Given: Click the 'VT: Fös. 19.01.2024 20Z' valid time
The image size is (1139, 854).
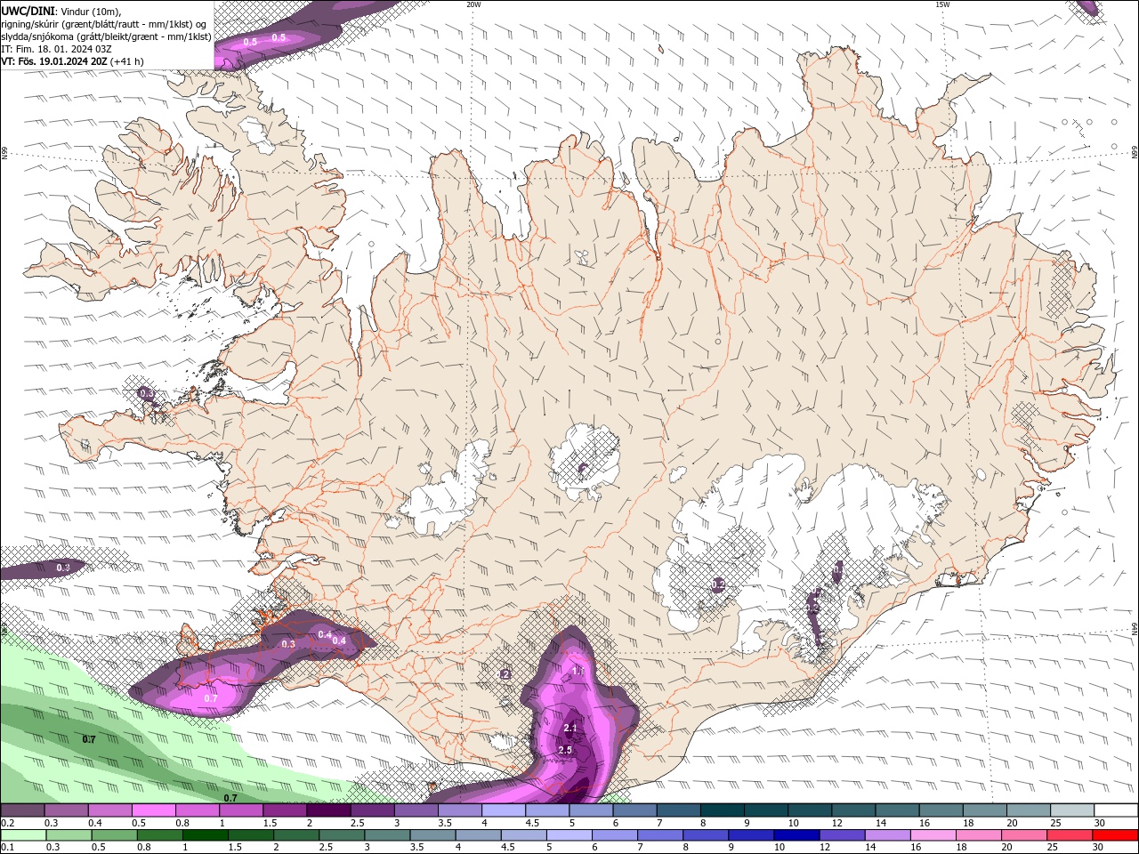Looking at the screenshot, I should coord(55,61).
